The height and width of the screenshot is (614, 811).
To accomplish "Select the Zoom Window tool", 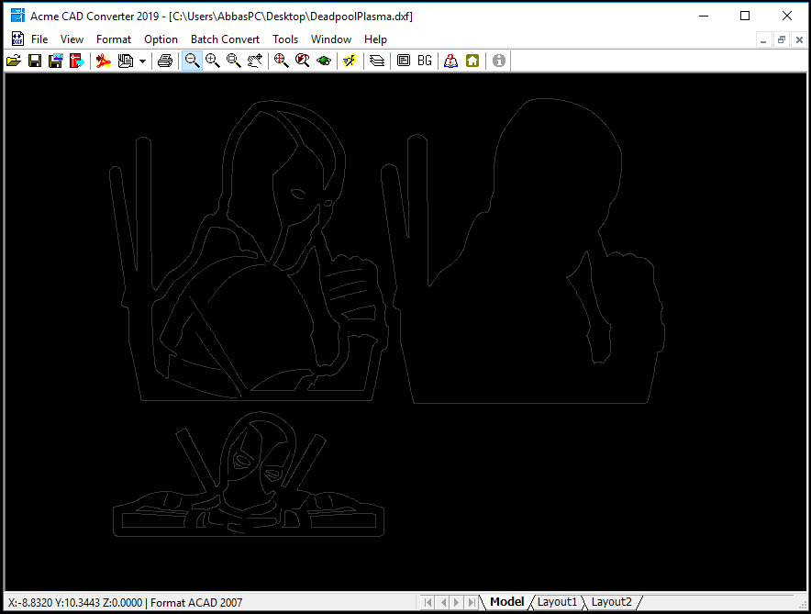I will (234, 61).
